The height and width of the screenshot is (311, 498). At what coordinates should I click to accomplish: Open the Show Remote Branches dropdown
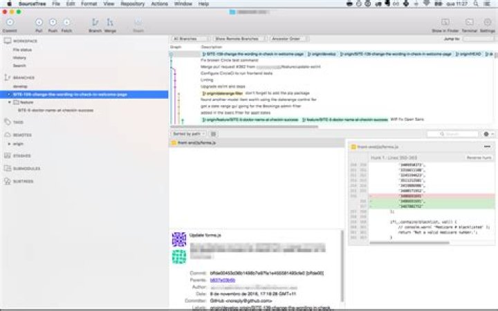[240, 39]
